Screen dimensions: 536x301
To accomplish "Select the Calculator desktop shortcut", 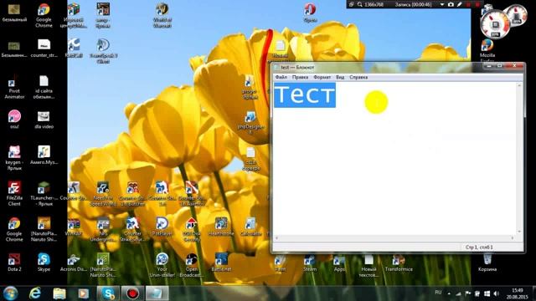I will click(x=250, y=227).
